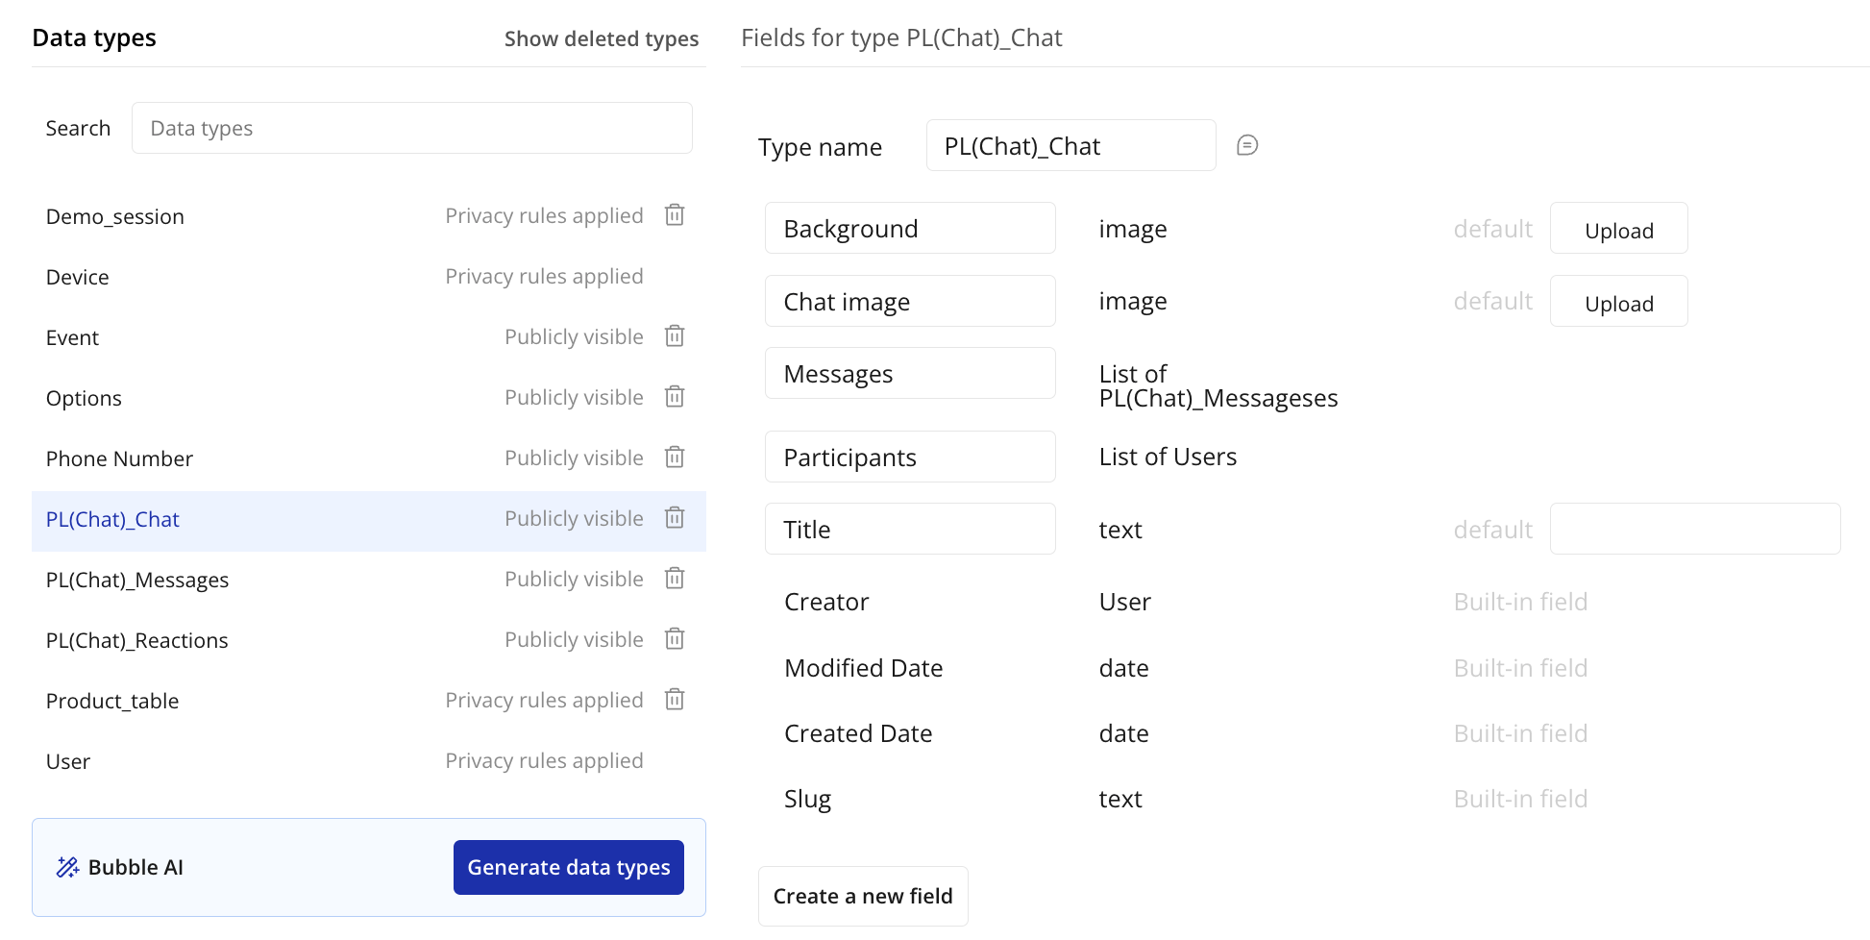Click trash icon for Product_table

pos(675,700)
